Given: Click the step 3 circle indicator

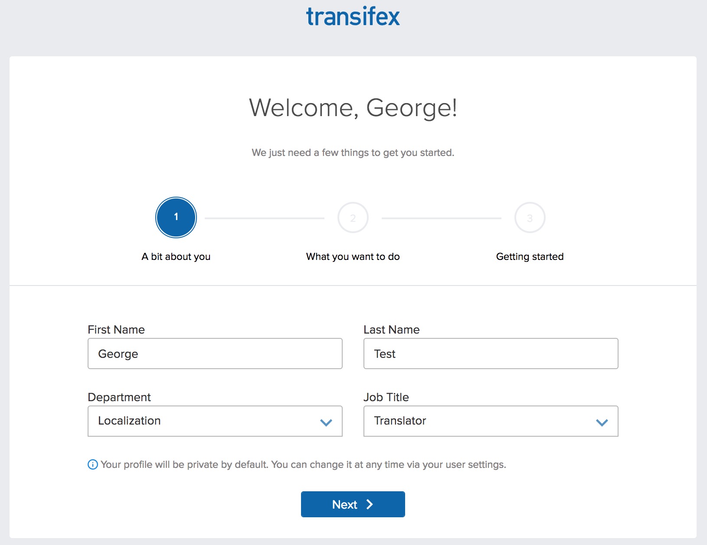Looking at the screenshot, I should [x=530, y=217].
